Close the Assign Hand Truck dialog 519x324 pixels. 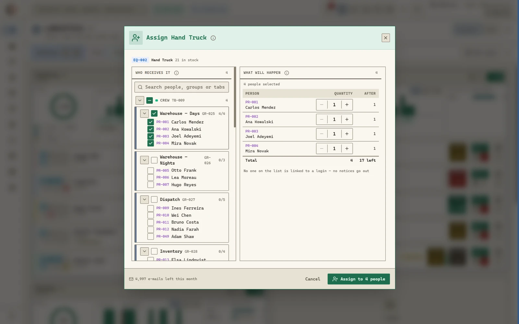tap(386, 38)
